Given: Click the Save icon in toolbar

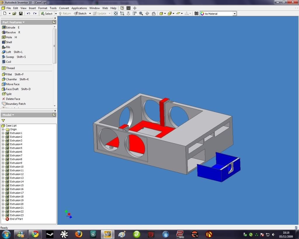Looking at the screenshot, I should 21,13.
